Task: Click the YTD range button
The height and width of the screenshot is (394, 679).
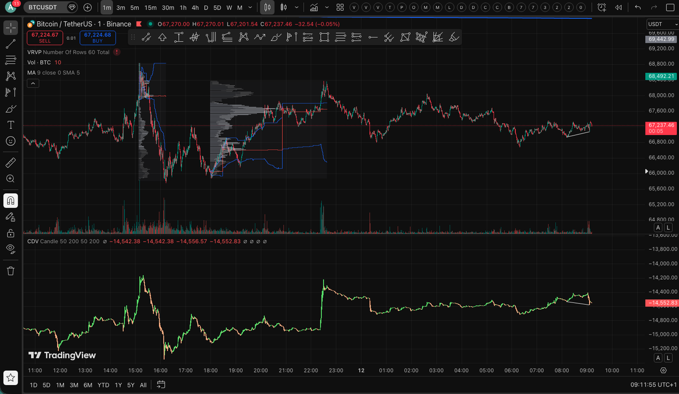Action: 103,385
